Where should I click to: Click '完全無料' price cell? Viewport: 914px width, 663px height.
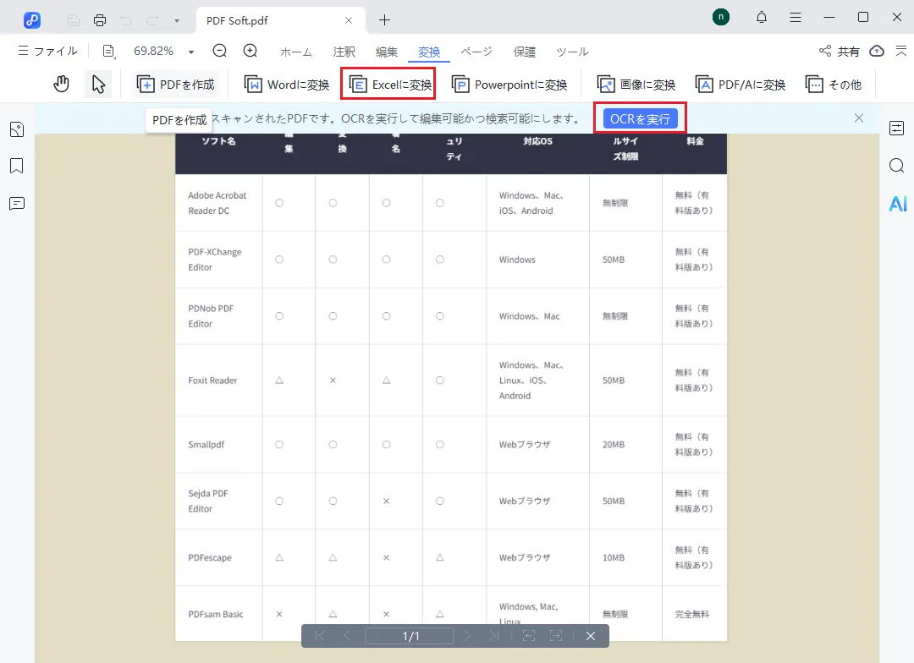coord(692,614)
